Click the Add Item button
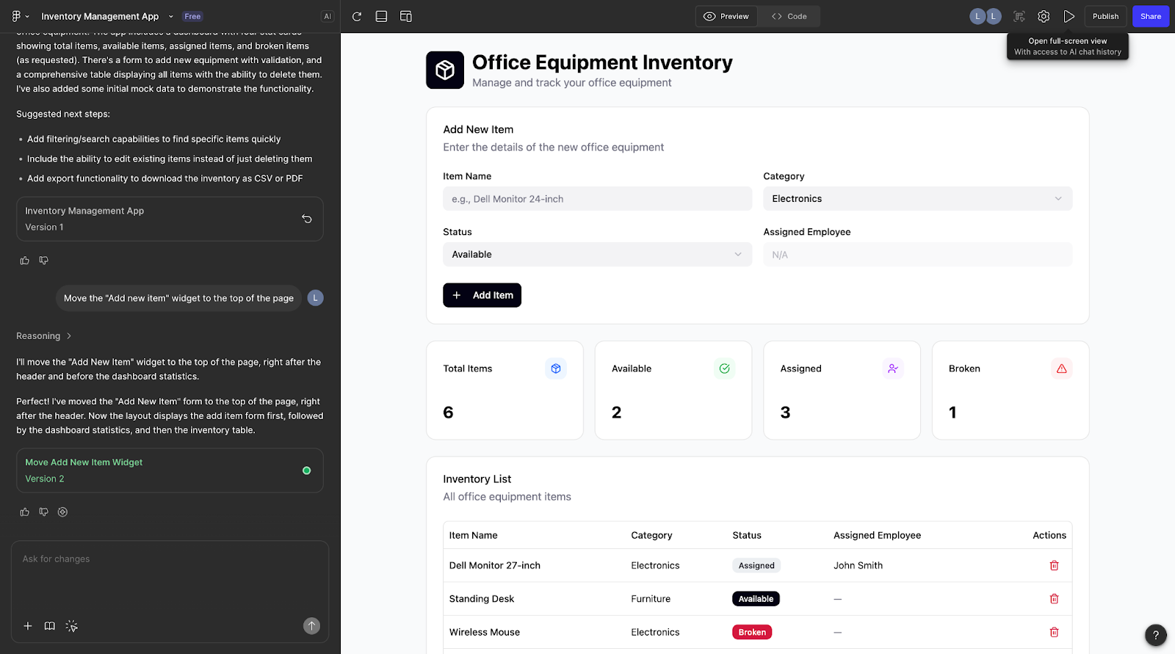The image size is (1175, 654). (x=482, y=295)
